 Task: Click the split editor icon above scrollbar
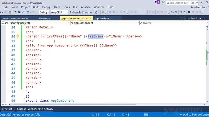207,27
